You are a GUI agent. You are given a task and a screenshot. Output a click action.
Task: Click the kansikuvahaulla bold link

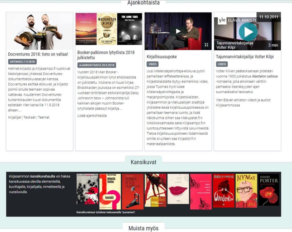click(43, 176)
